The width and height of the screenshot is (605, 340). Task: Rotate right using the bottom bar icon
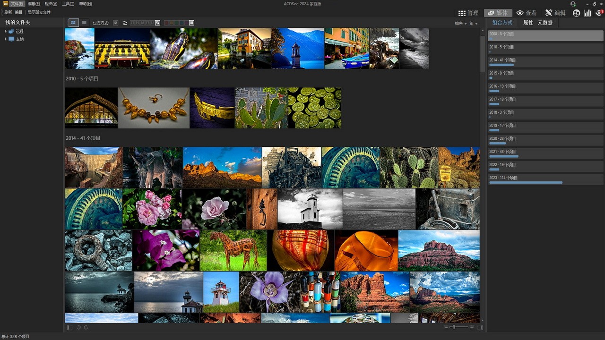click(x=86, y=327)
